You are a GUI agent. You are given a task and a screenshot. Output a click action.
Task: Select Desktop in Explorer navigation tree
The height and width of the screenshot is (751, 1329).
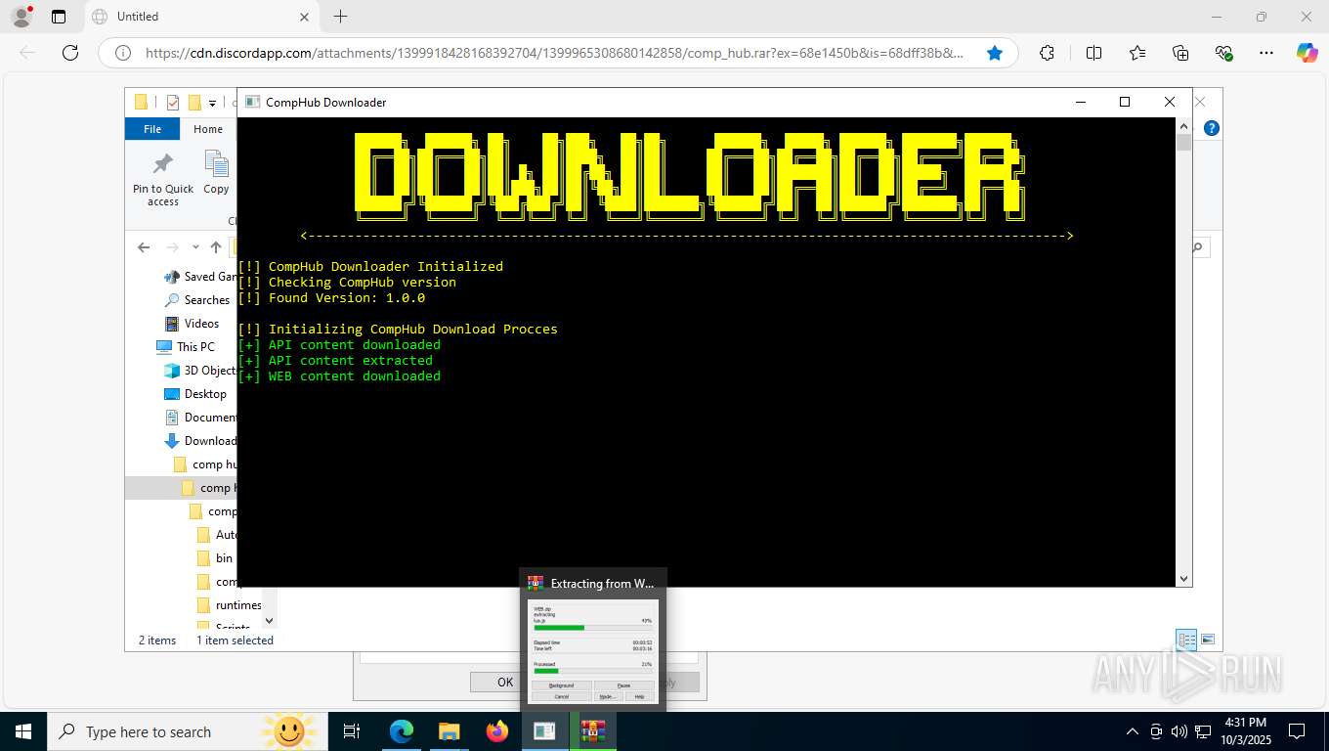pyautogui.click(x=195, y=394)
